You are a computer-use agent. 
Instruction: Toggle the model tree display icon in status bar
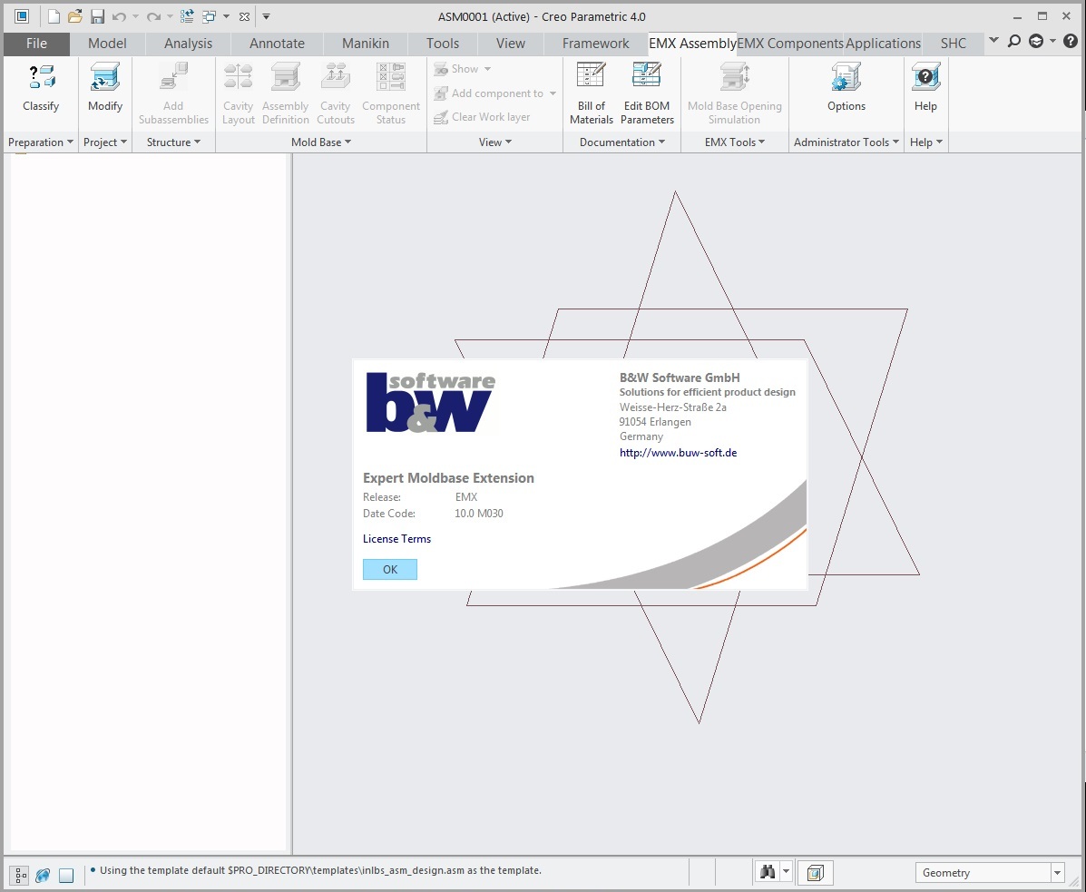[x=21, y=875]
